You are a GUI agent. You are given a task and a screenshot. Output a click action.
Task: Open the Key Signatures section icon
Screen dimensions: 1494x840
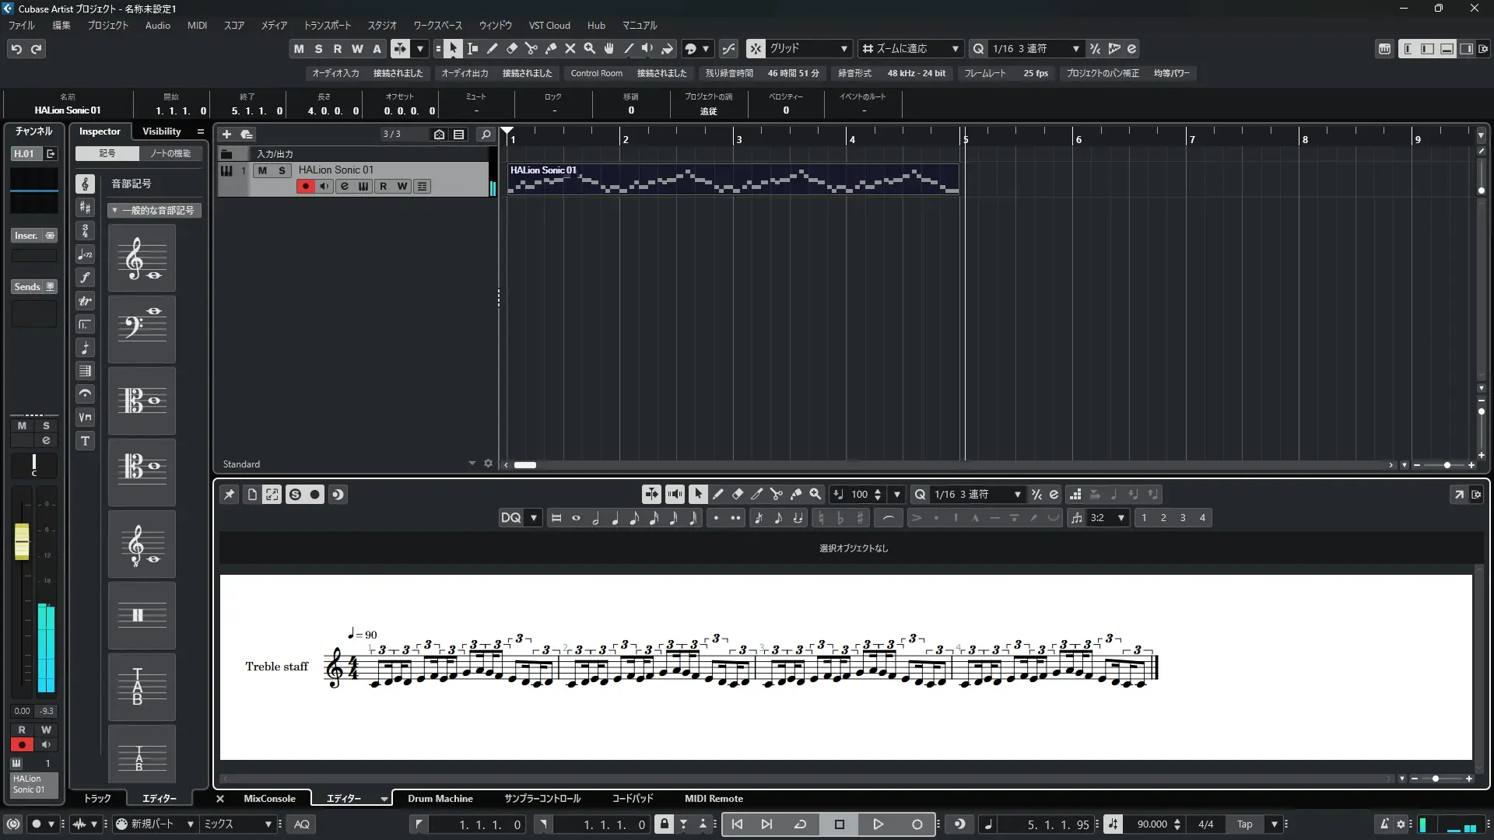(x=86, y=207)
